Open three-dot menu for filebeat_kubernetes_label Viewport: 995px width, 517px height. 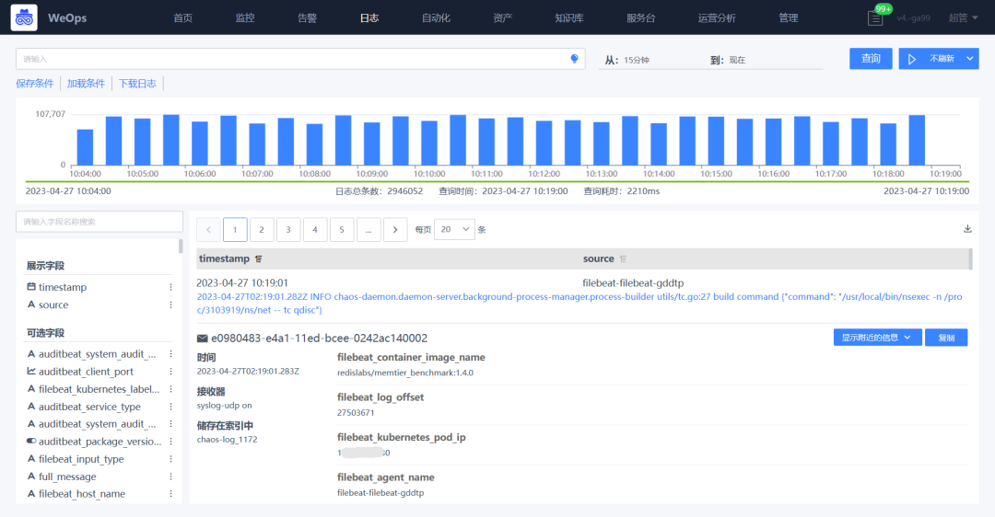(x=170, y=389)
